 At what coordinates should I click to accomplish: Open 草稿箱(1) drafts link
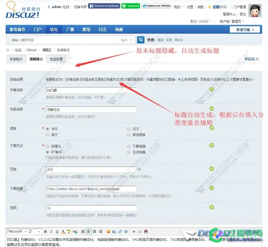tap(252, 59)
